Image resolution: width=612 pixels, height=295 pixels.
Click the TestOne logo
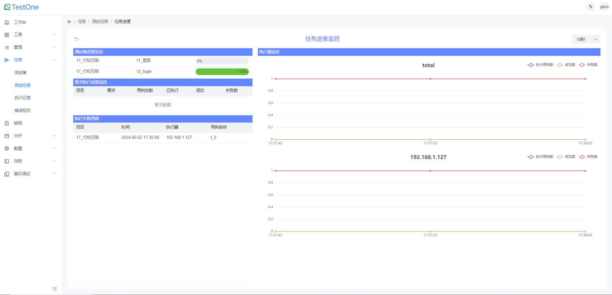(21, 7)
